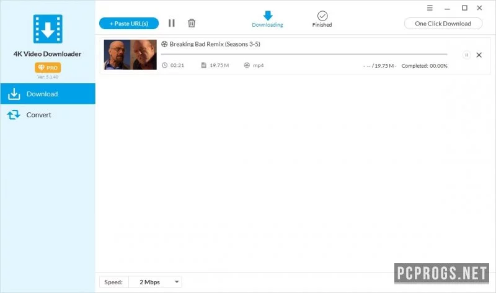Click the 02:21 duration text
Image resolution: width=496 pixels, height=293 pixels.
click(177, 65)
